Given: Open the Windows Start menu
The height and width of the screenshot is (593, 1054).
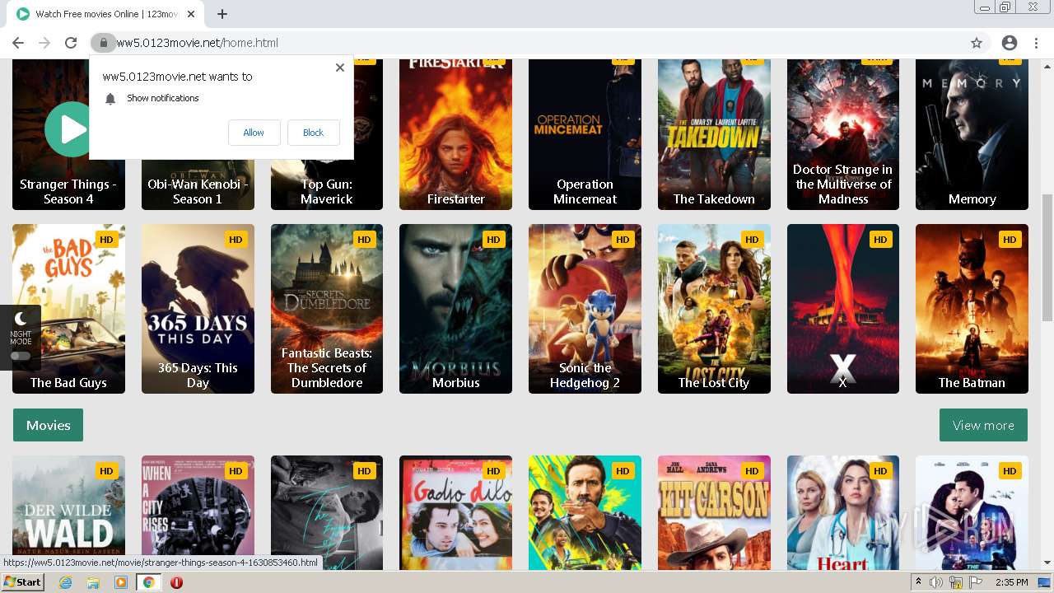Looking at the screenshot, I should tap(23, 582).
